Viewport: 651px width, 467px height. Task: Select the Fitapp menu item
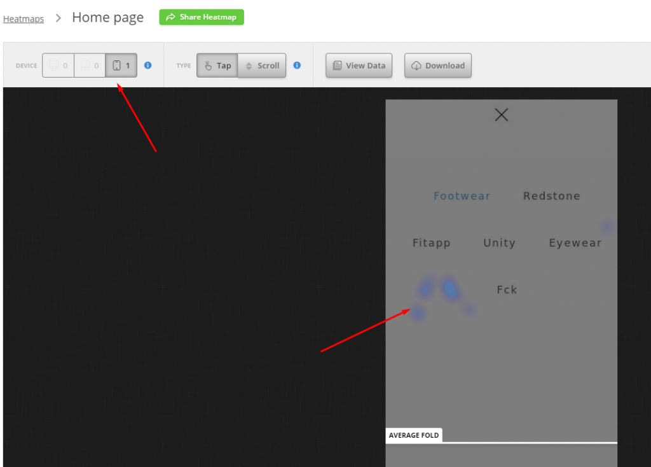click(431, 243)
